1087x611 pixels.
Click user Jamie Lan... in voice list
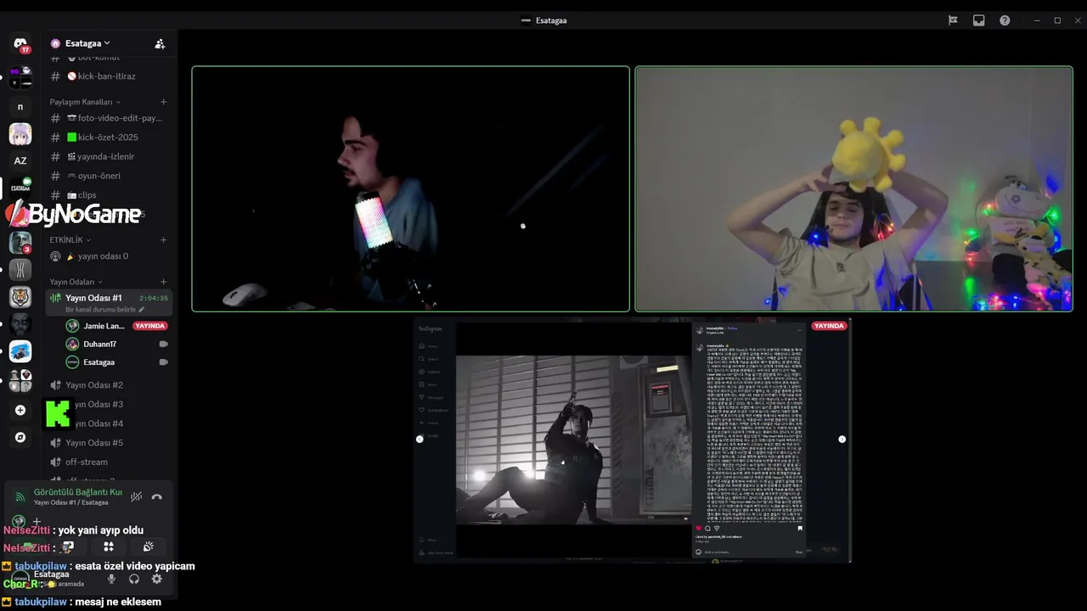pyautogui.click(x=117, y=326)
